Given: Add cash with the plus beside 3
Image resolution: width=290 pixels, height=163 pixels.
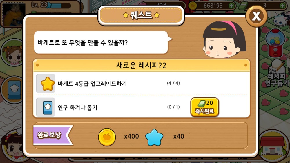Looking at the screenshot, I should (282, 6).
